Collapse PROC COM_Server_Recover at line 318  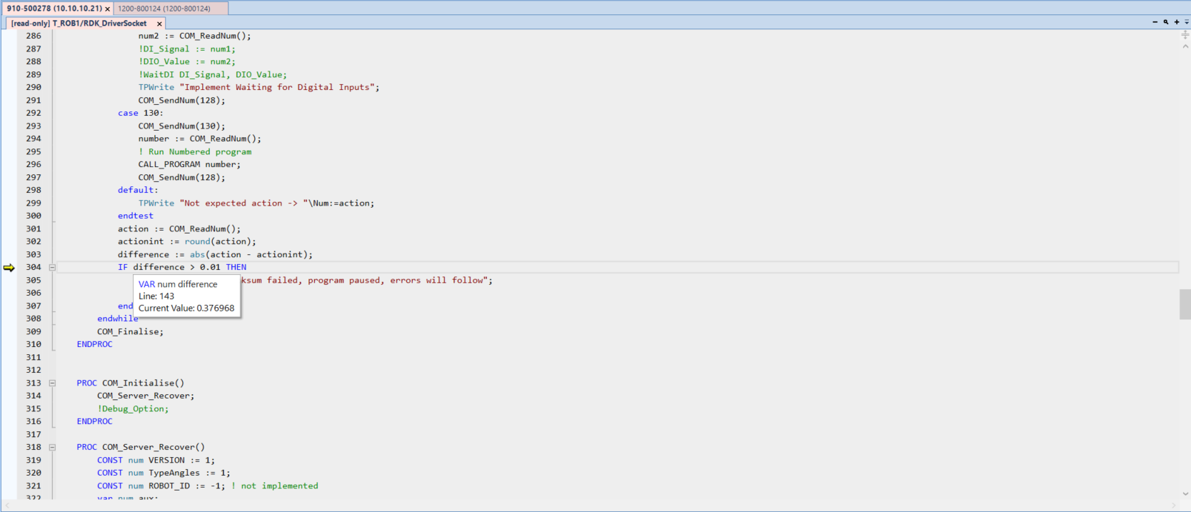52,447
